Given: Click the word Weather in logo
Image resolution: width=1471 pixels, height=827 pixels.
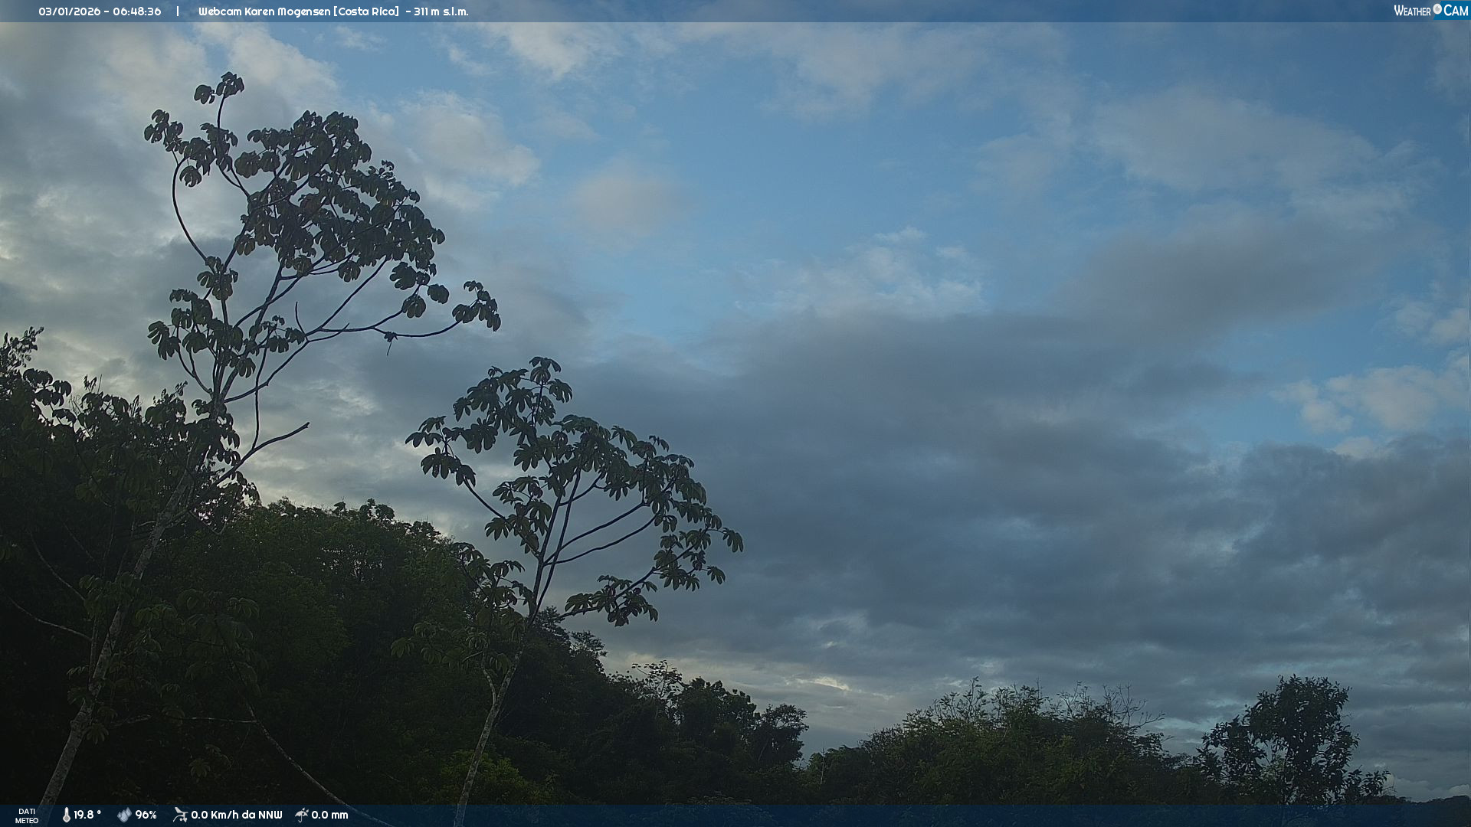Looking at the screenshot, I should [1412, 11].
